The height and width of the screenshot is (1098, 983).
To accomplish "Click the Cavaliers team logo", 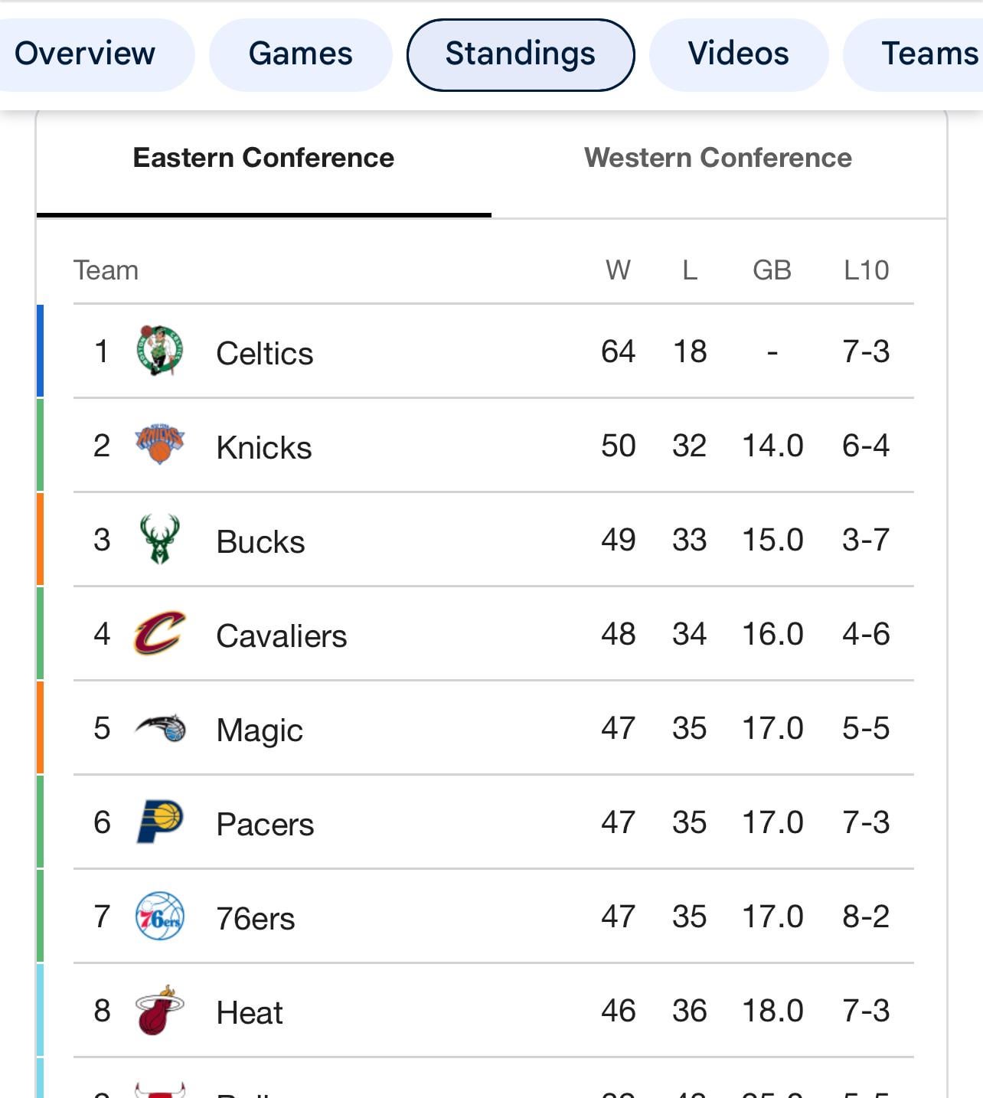I will (x=159, y=633).
